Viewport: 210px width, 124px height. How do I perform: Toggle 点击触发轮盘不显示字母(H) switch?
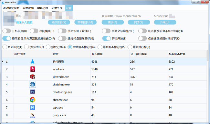[x=142, y=31]
